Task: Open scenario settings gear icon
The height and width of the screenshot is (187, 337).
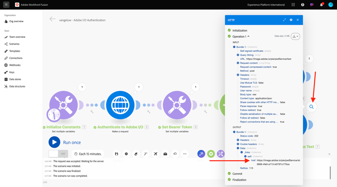Action: [126, 154]
